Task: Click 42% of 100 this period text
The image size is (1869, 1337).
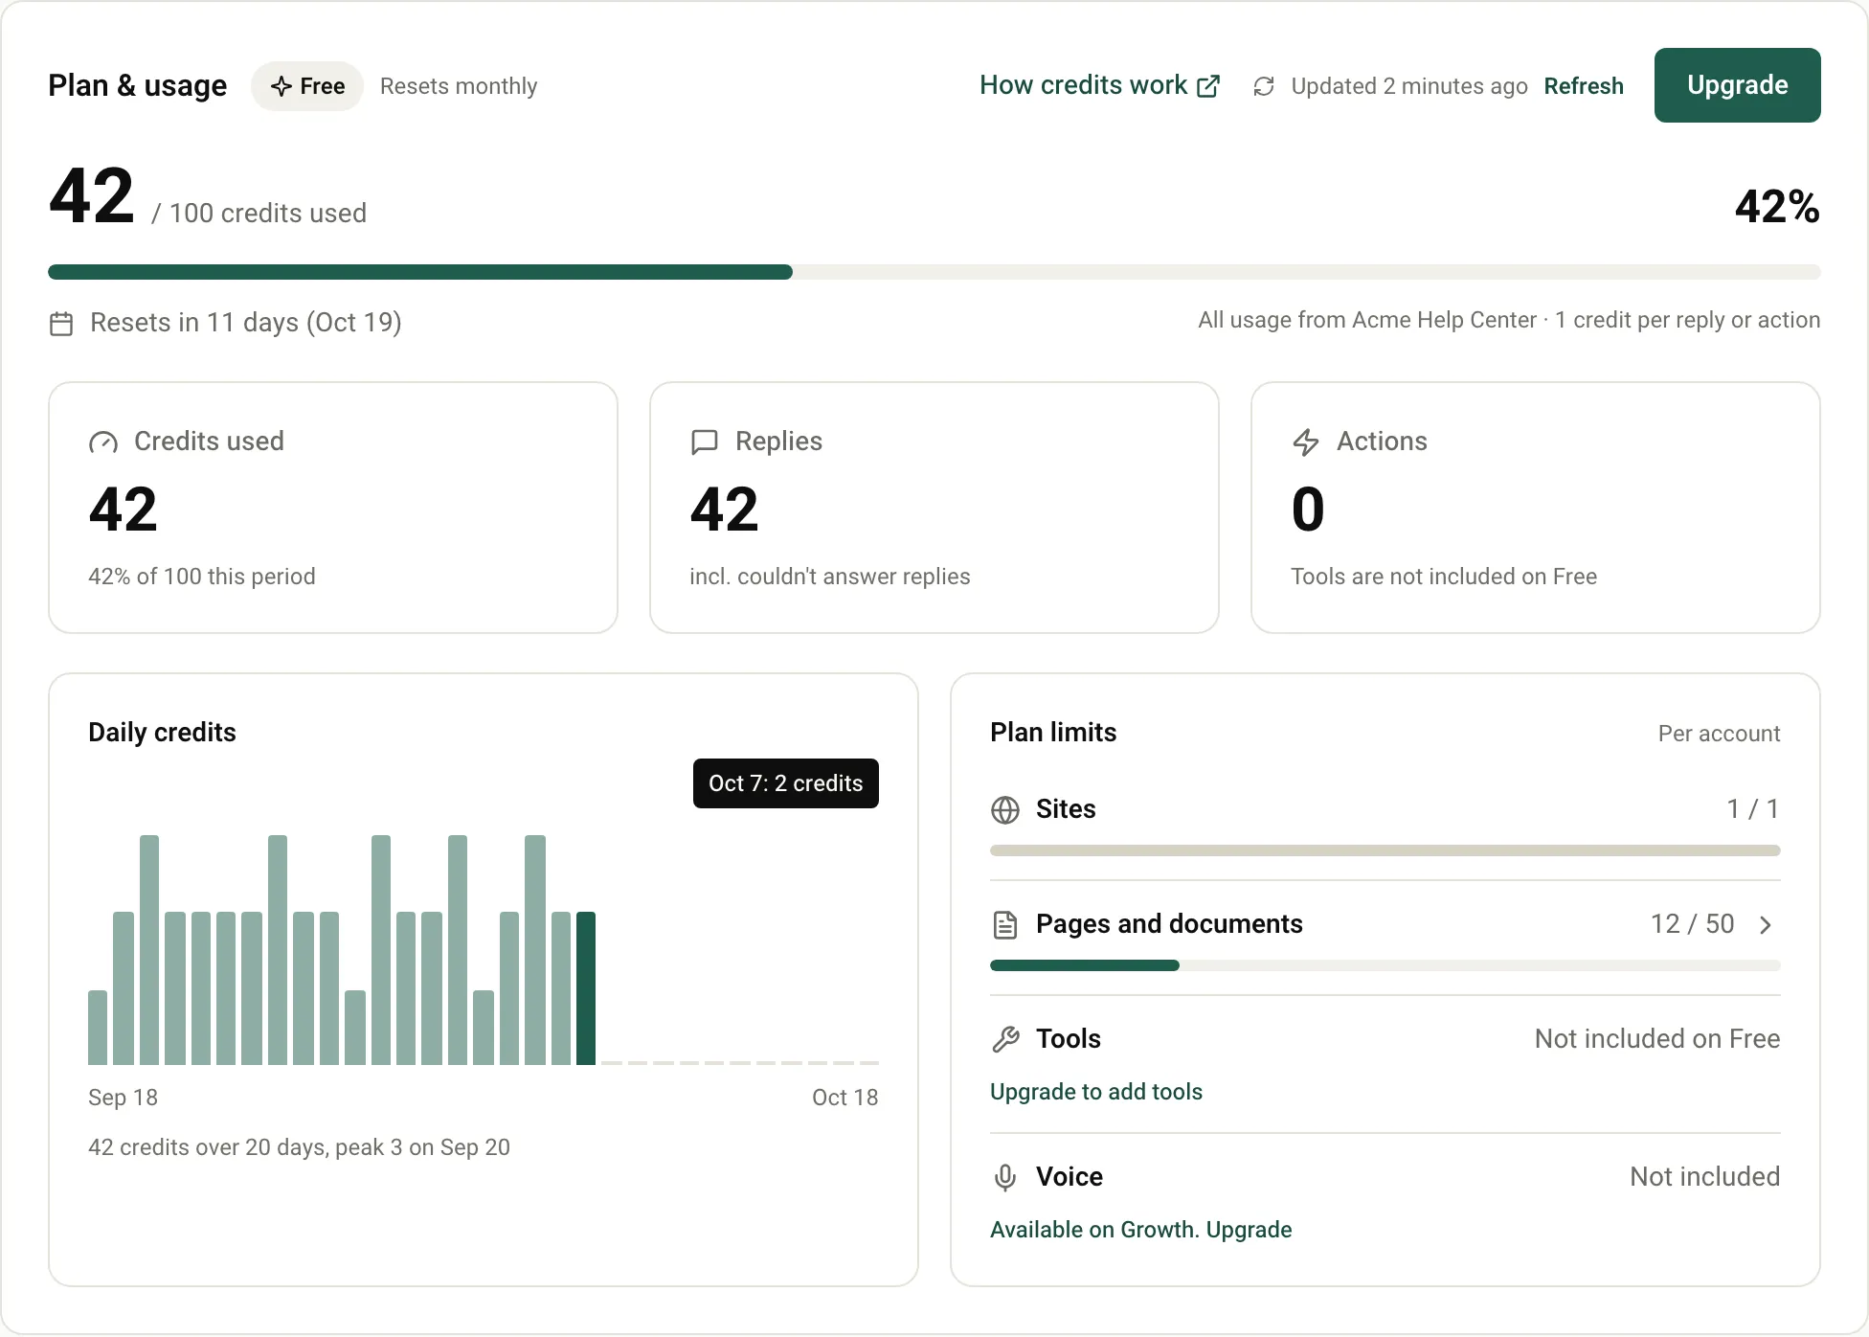Action: click(x=202, y=577)
